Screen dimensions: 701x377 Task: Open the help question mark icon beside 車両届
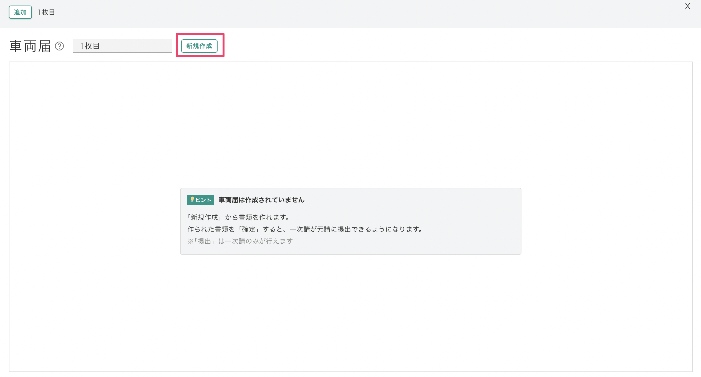(x=59, y=46)
